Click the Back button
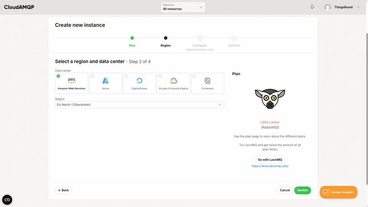 (63, 190)
